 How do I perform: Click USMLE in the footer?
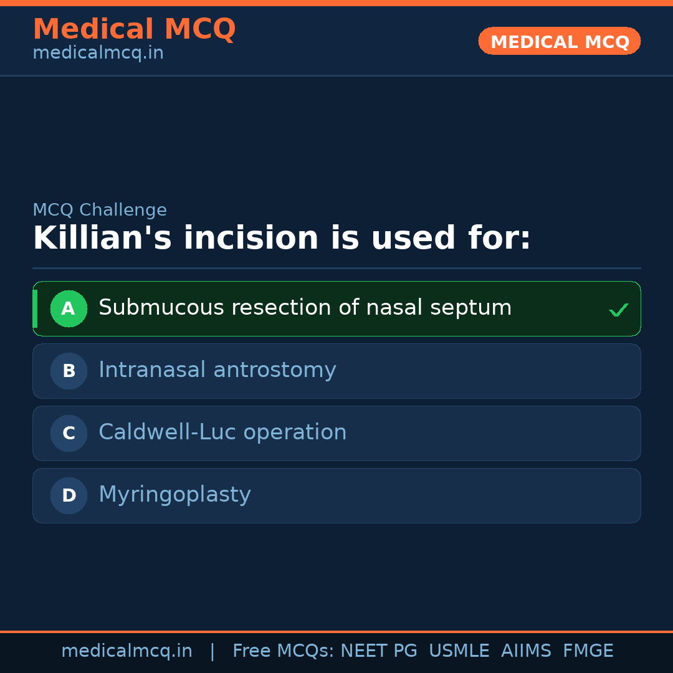coord(459,651)
